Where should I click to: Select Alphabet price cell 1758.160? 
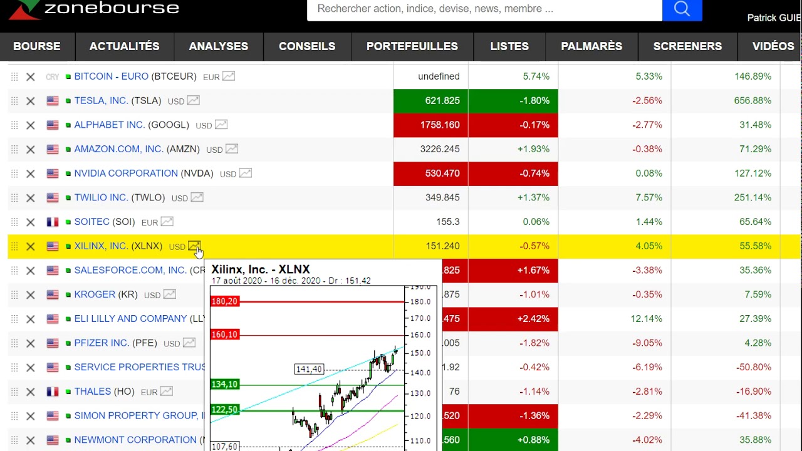point(430,125)
